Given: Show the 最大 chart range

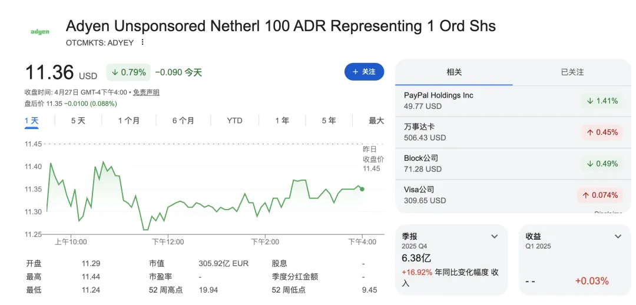Looking at the screenshot, I should tap(376, 121).
